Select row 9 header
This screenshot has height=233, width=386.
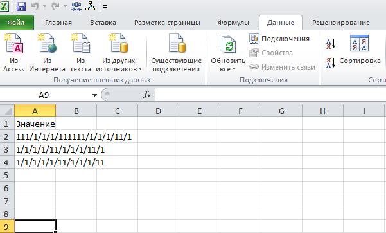pos(7,227)
